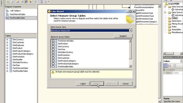Select FrenchPromotionName column in diagram
This screenshot has width=183, height=103.
click(144, 7)
